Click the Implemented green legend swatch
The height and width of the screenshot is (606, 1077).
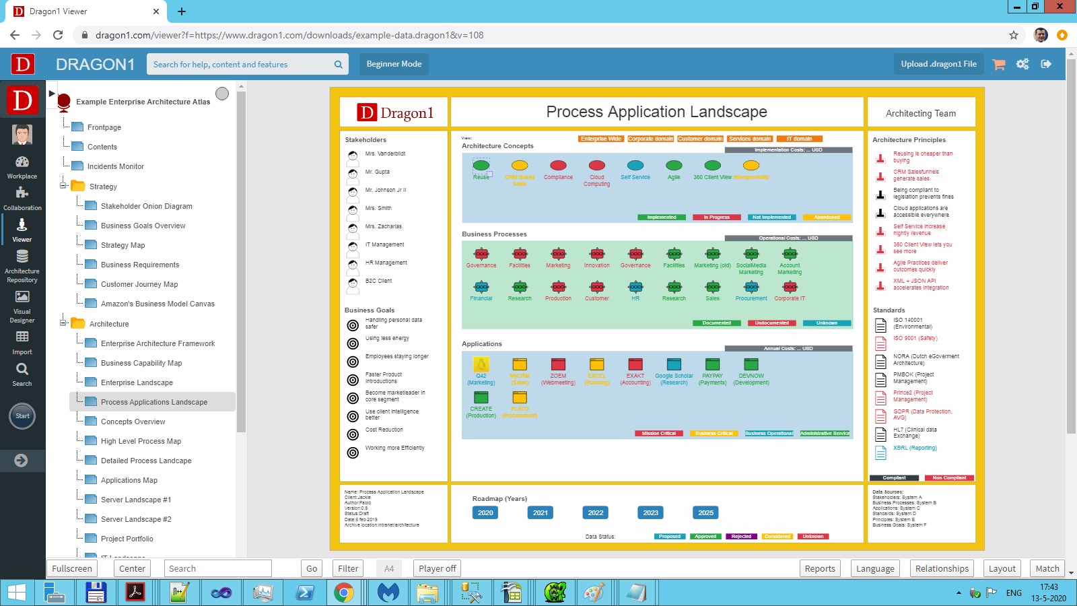tap(662, 217)
